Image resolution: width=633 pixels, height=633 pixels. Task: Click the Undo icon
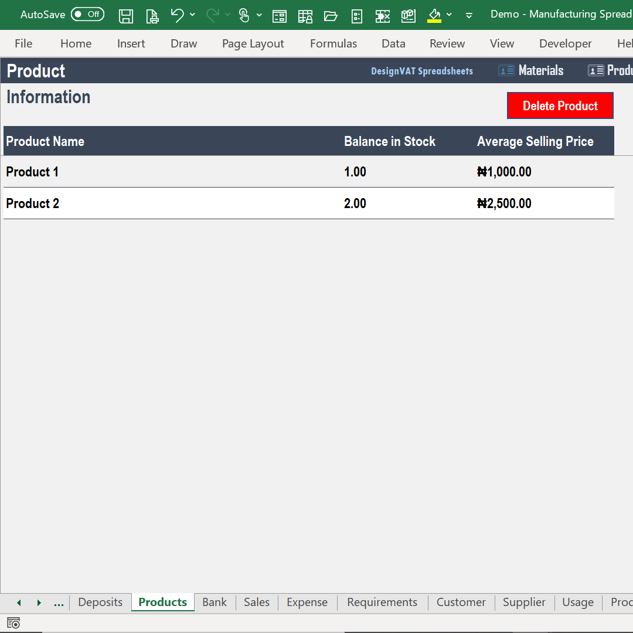tap(178, 15)
